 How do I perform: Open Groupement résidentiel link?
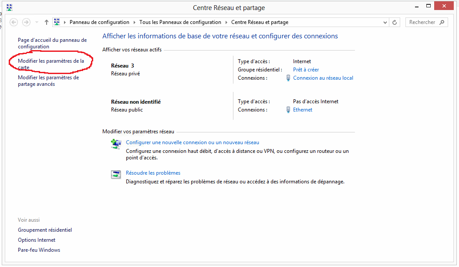click(45, 230)
